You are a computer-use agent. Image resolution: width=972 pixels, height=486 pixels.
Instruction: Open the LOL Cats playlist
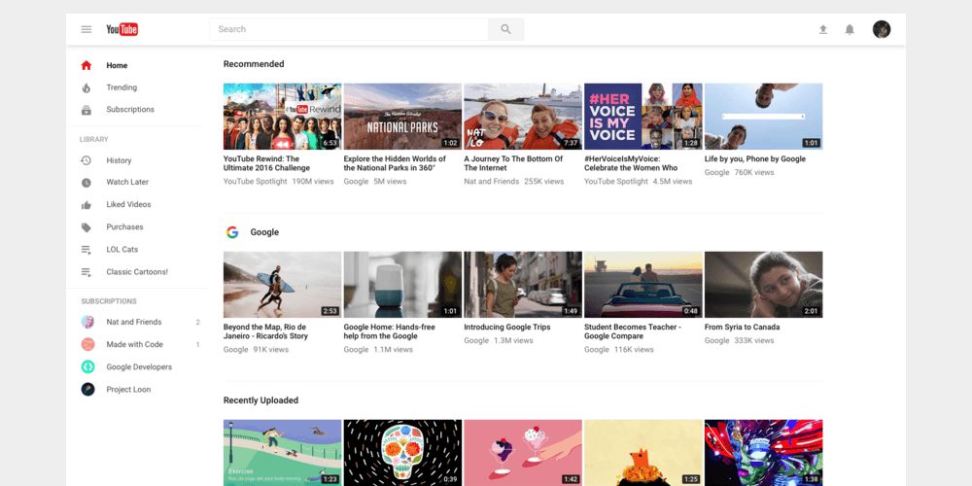pyautogui.click(x=122, y=249)
